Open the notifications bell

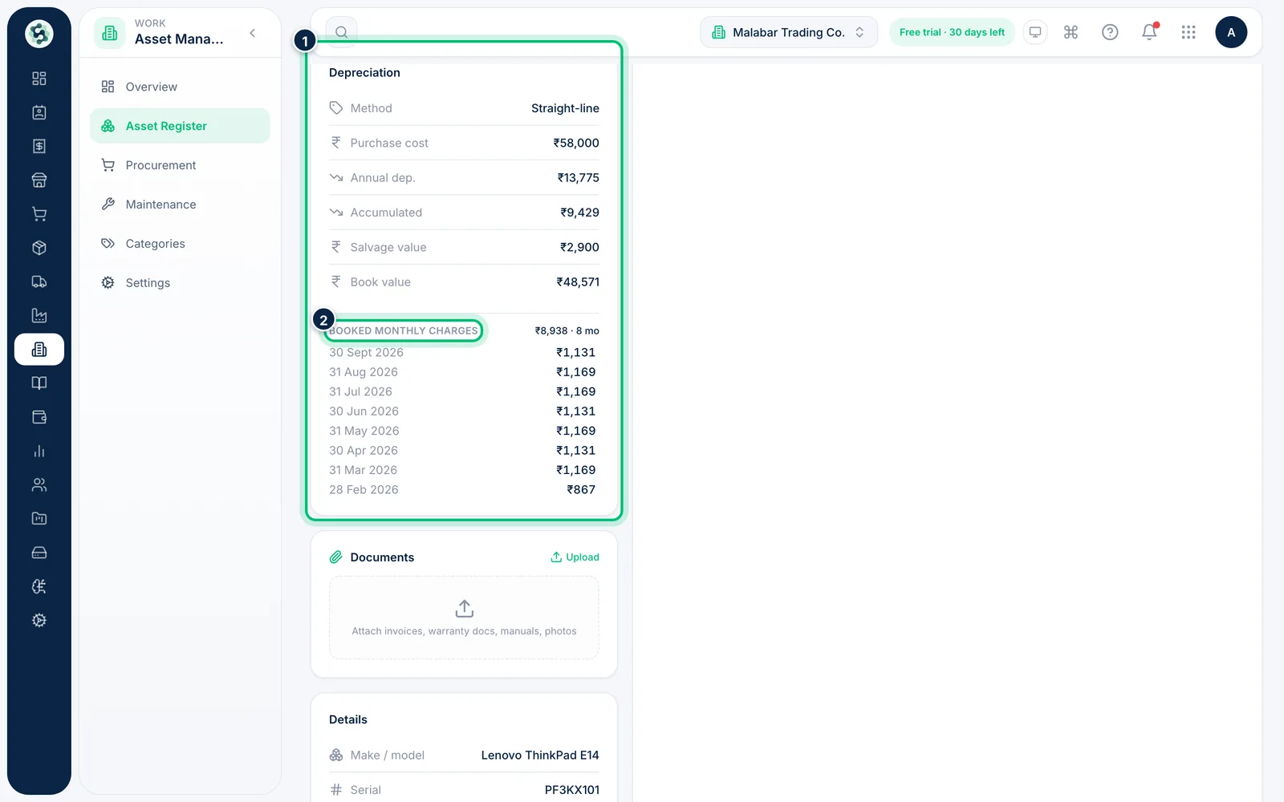point(1149,32)
